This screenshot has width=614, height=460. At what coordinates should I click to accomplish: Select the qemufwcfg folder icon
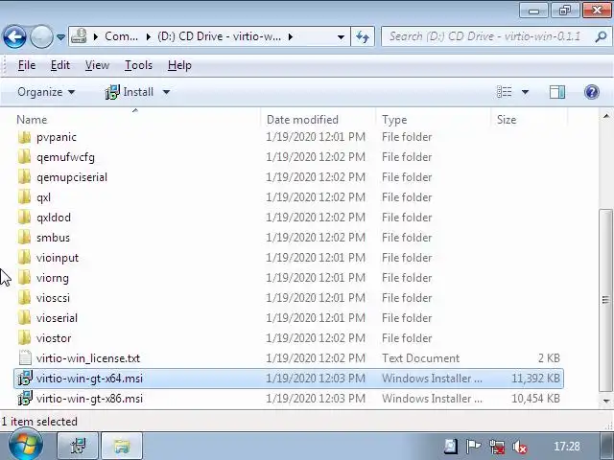[24, 157]
